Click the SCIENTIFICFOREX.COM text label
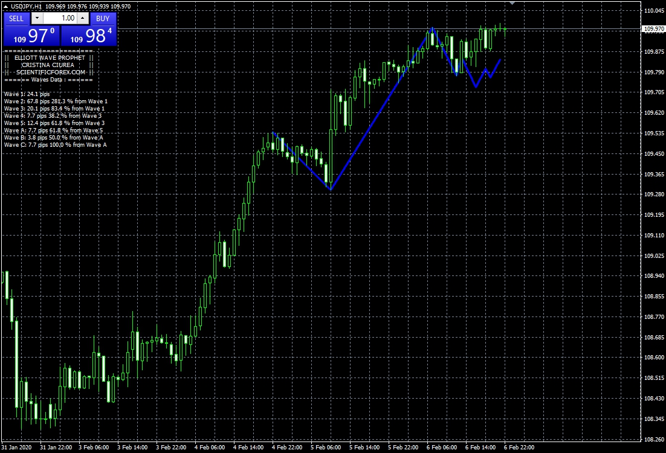 (x=47, y=72)
